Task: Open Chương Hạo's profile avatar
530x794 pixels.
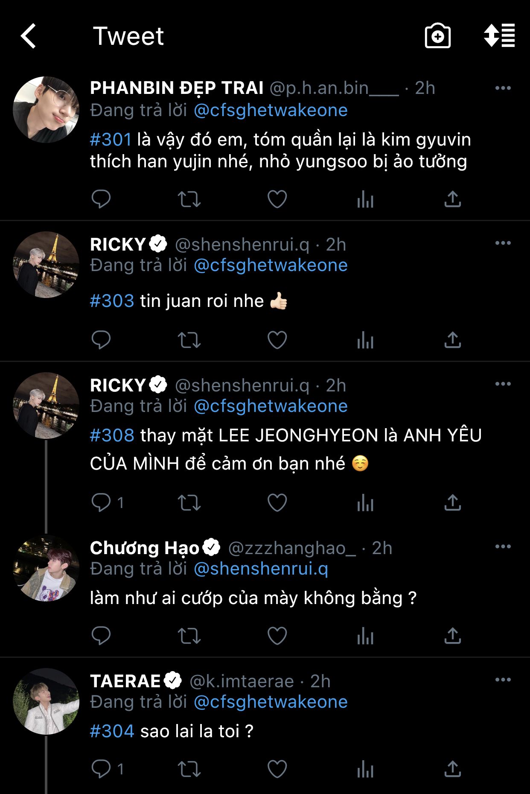Action: coord(46,568)
